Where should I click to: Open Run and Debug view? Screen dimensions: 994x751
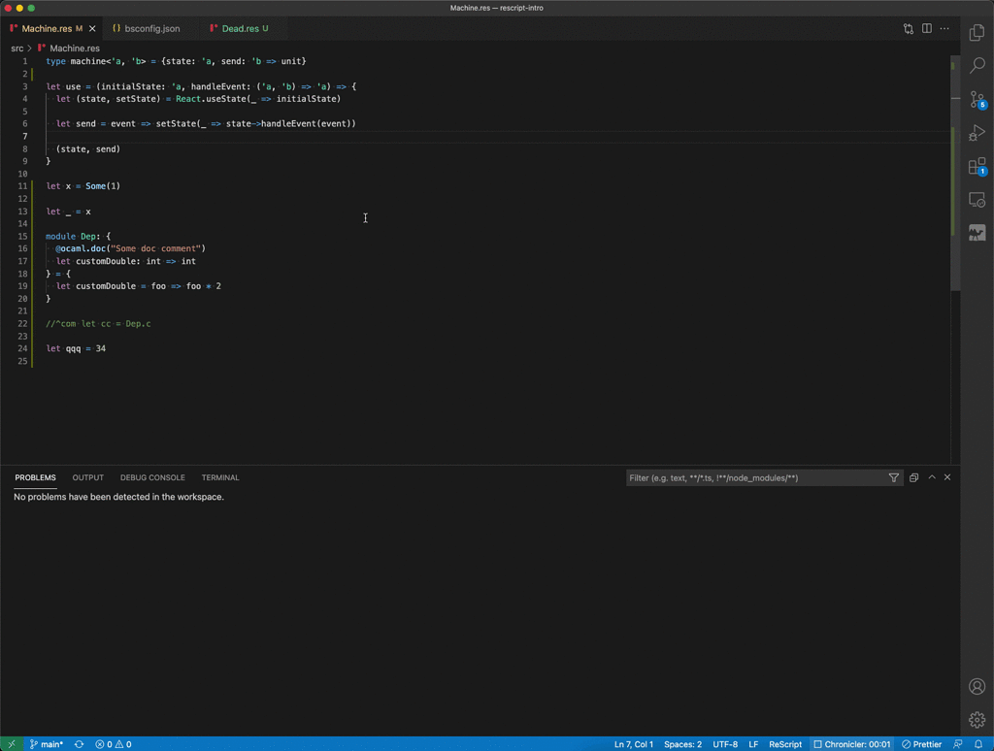pos(977,133)
